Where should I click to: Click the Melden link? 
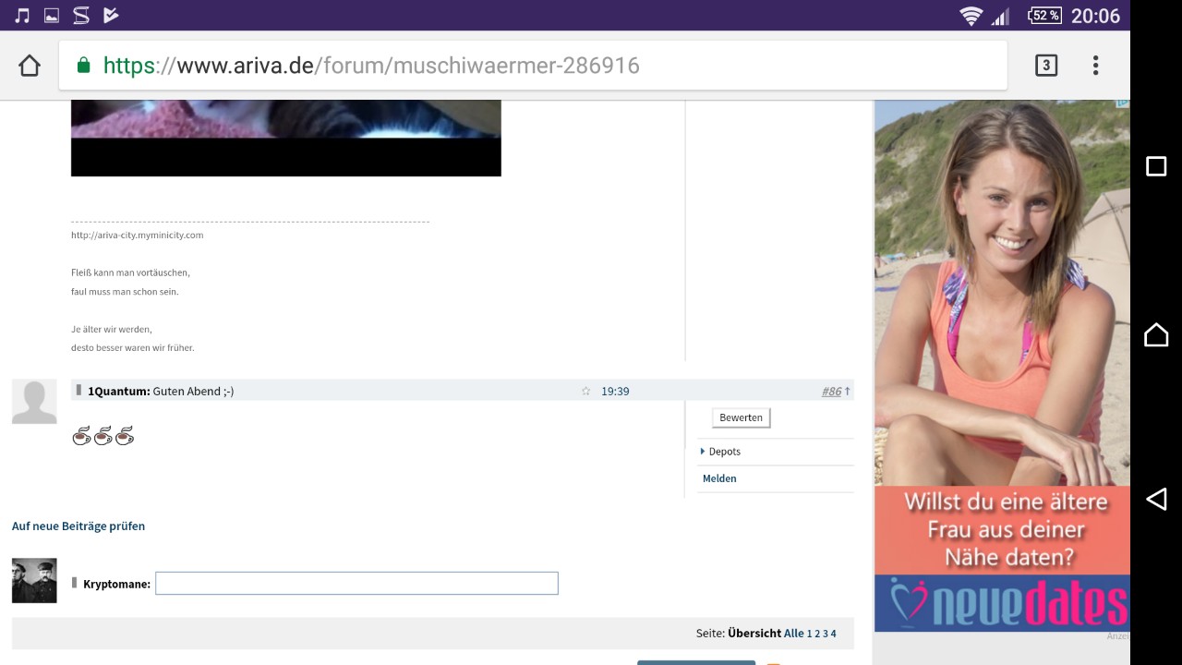click(719, 478)
